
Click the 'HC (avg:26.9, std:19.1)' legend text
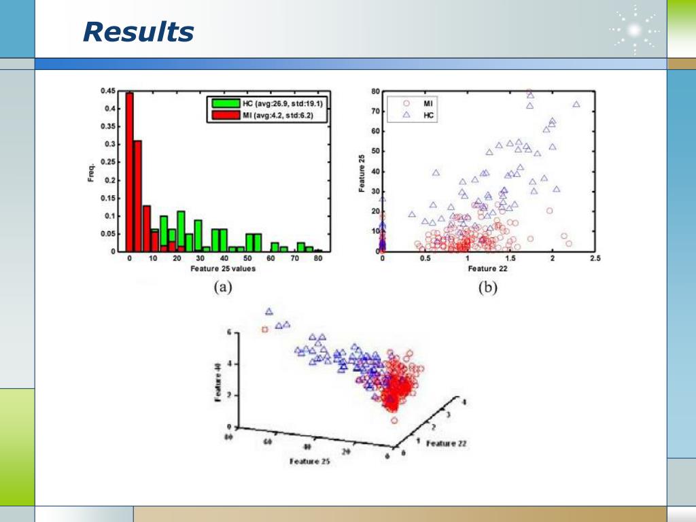(x=283, y=103)
